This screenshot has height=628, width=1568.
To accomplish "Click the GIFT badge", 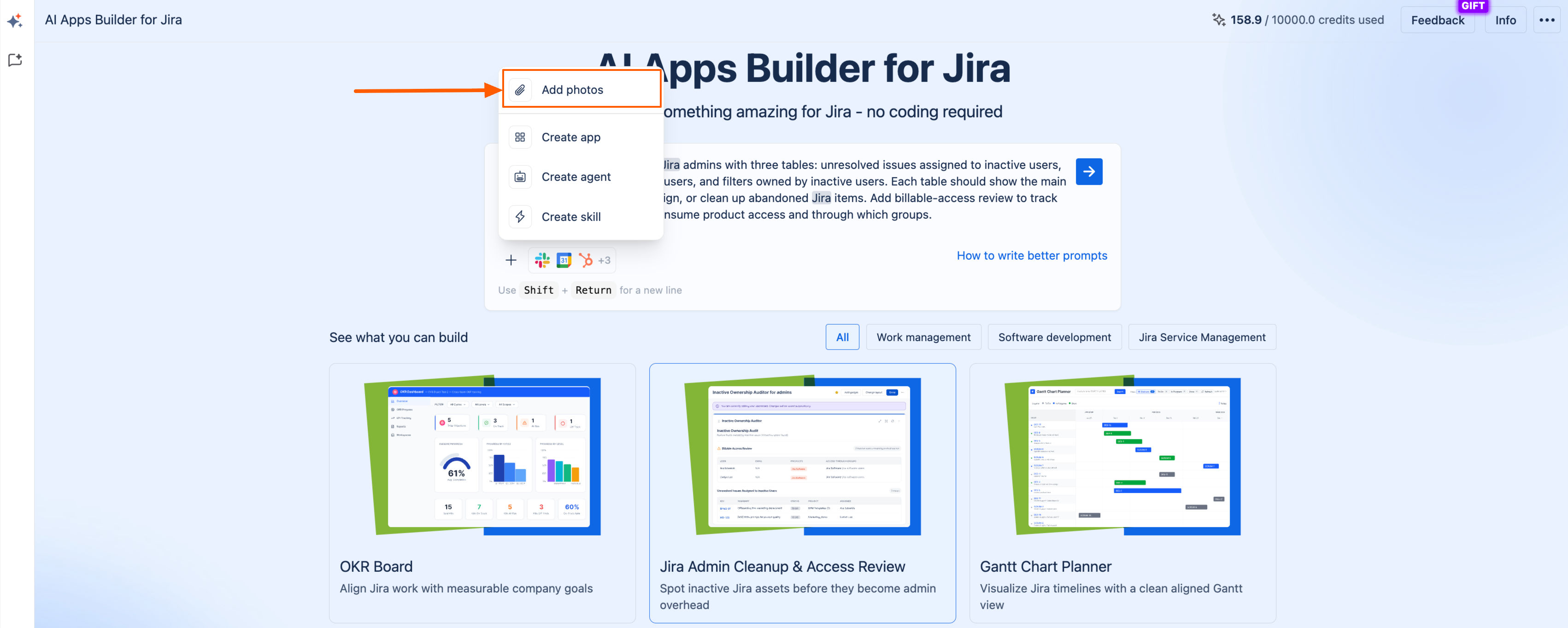I will coord(1473,6).
